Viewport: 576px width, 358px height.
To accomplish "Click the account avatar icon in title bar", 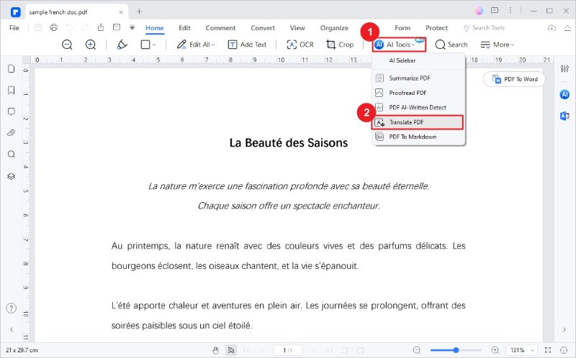I will [479, 11].
